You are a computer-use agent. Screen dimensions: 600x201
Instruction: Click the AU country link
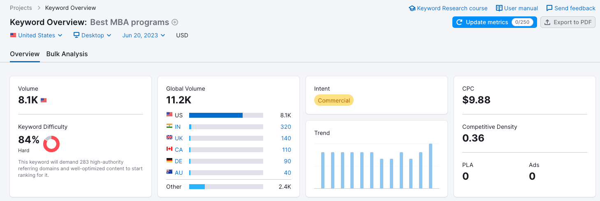[x=179, y=173]
